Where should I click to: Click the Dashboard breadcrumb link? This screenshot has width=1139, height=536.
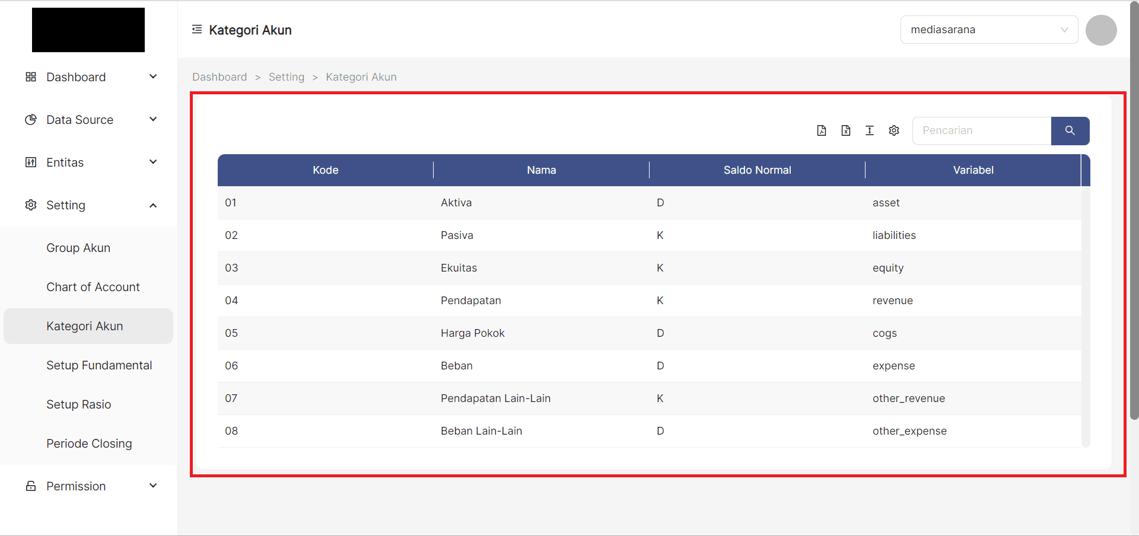coord(219,77)
